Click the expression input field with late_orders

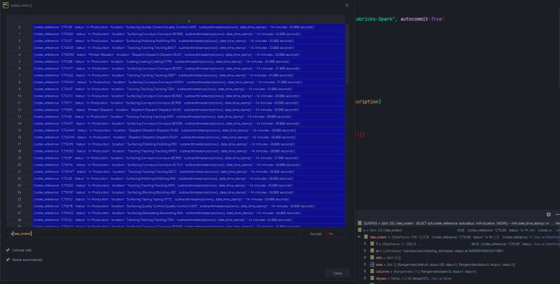155,234
